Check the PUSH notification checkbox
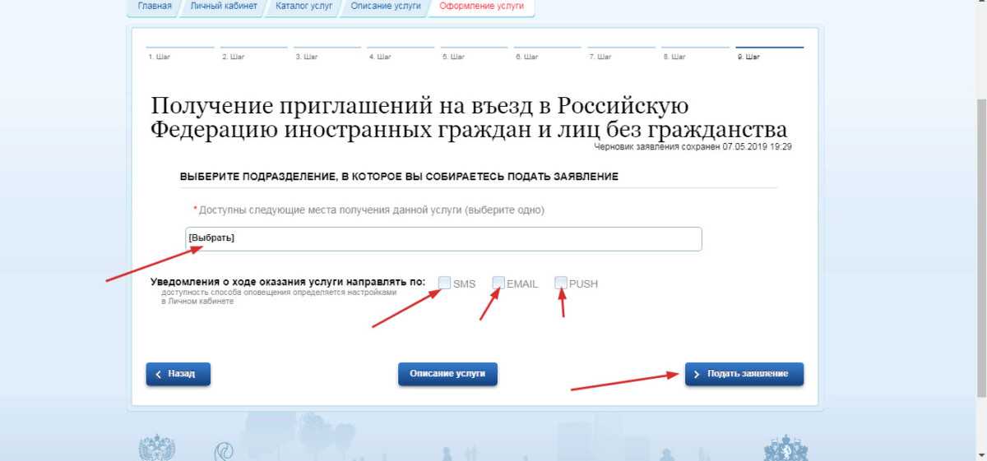The image size is (987, 461). point(561,283)
